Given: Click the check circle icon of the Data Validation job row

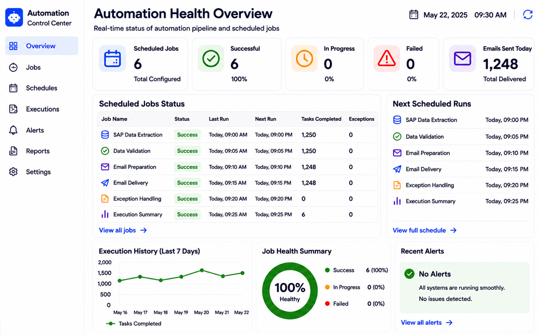Looking at the screenshot, I should (105, 151).
